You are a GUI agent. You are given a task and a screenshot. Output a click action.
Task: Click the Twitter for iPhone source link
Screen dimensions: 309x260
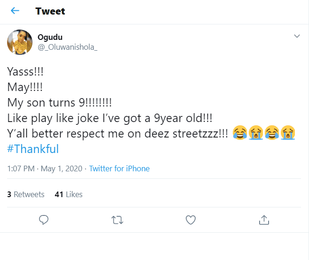(119, 168)
